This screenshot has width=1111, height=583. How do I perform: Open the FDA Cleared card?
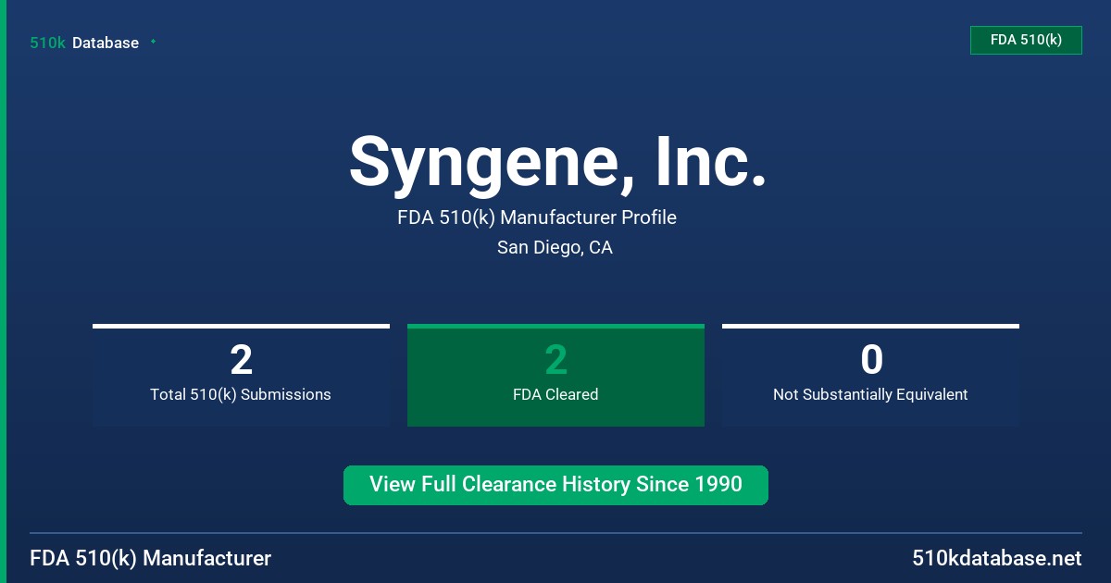555,375
